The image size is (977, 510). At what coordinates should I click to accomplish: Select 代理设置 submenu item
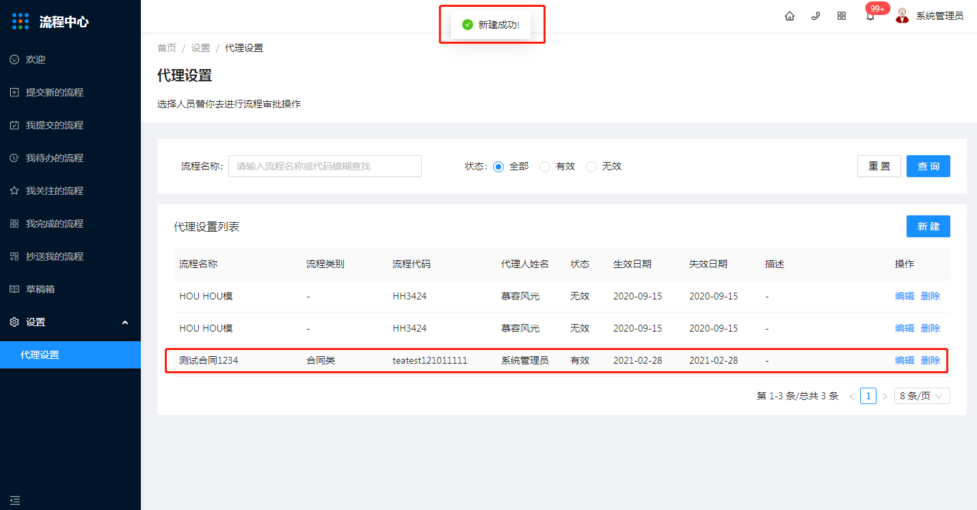point(70,355)
